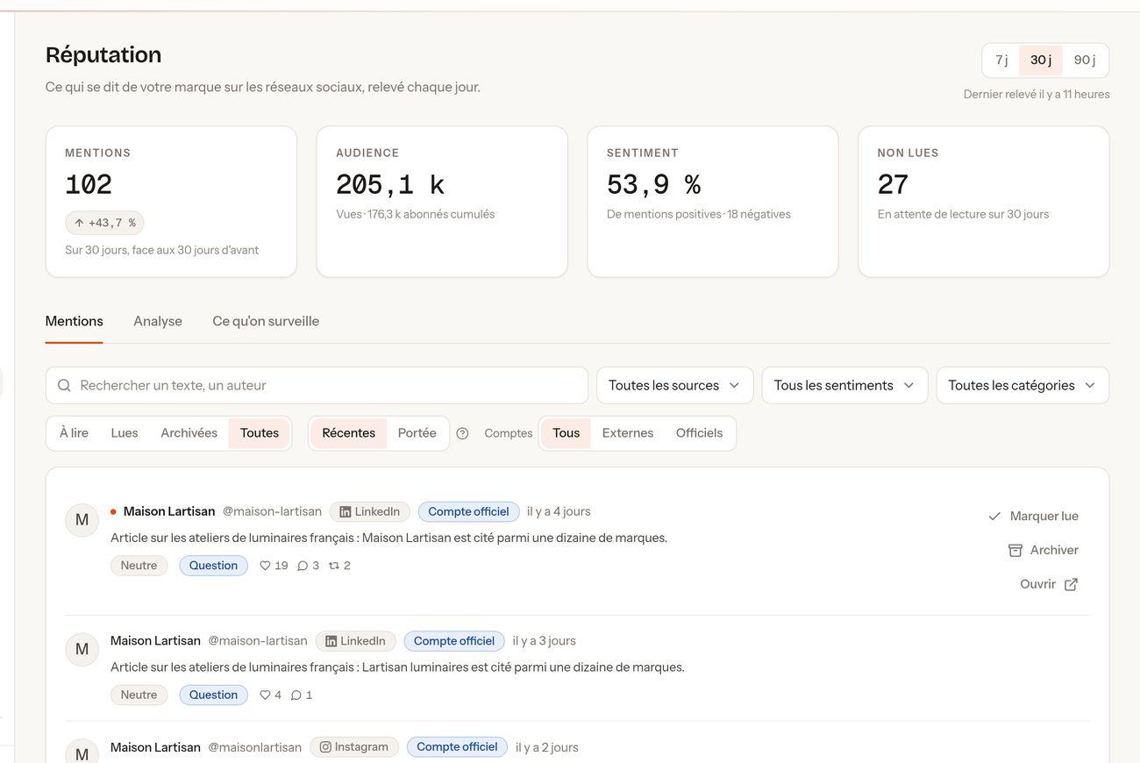Expand the Toutes les catégories dropdown
1140x763 pixels.
click(x=1022, y=386)
